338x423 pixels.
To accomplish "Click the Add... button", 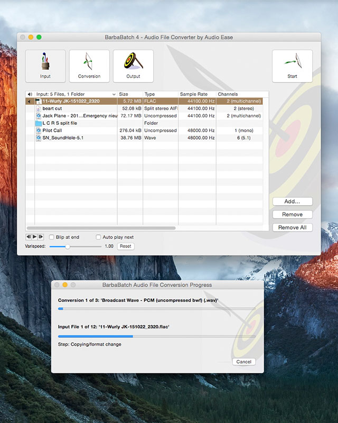I will click(x=293, y=201).
